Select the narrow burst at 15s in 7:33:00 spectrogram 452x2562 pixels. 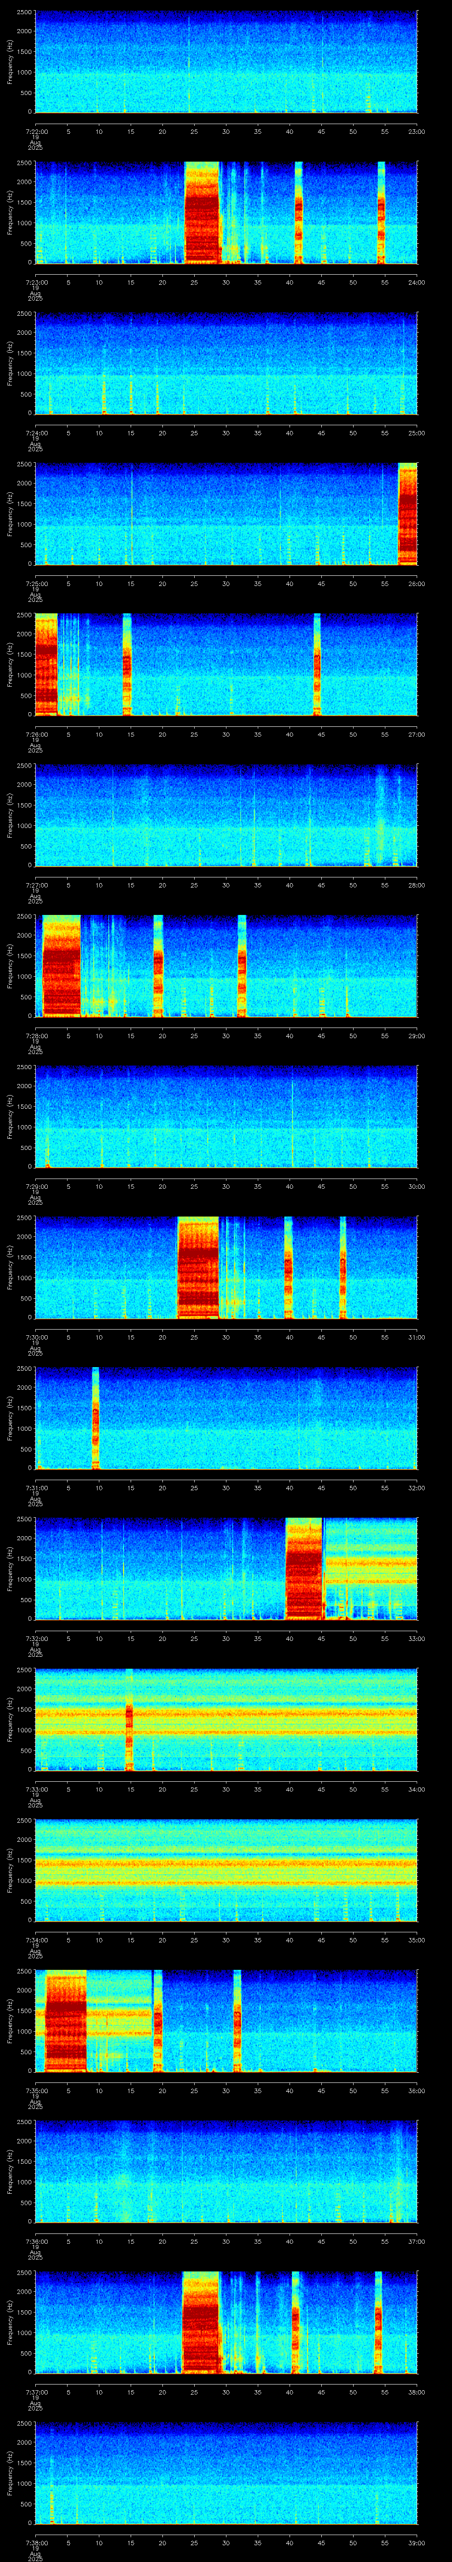click(x=129, y=1719)
